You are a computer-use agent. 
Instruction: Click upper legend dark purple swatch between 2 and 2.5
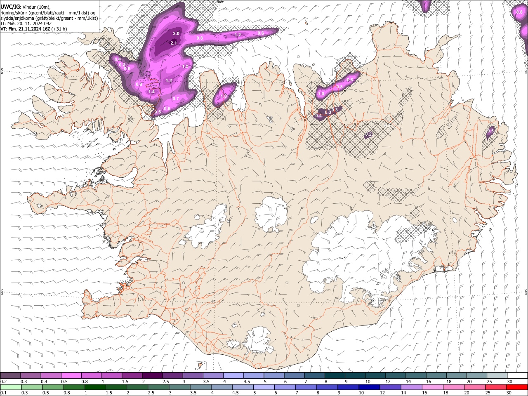tap(152, 375)
